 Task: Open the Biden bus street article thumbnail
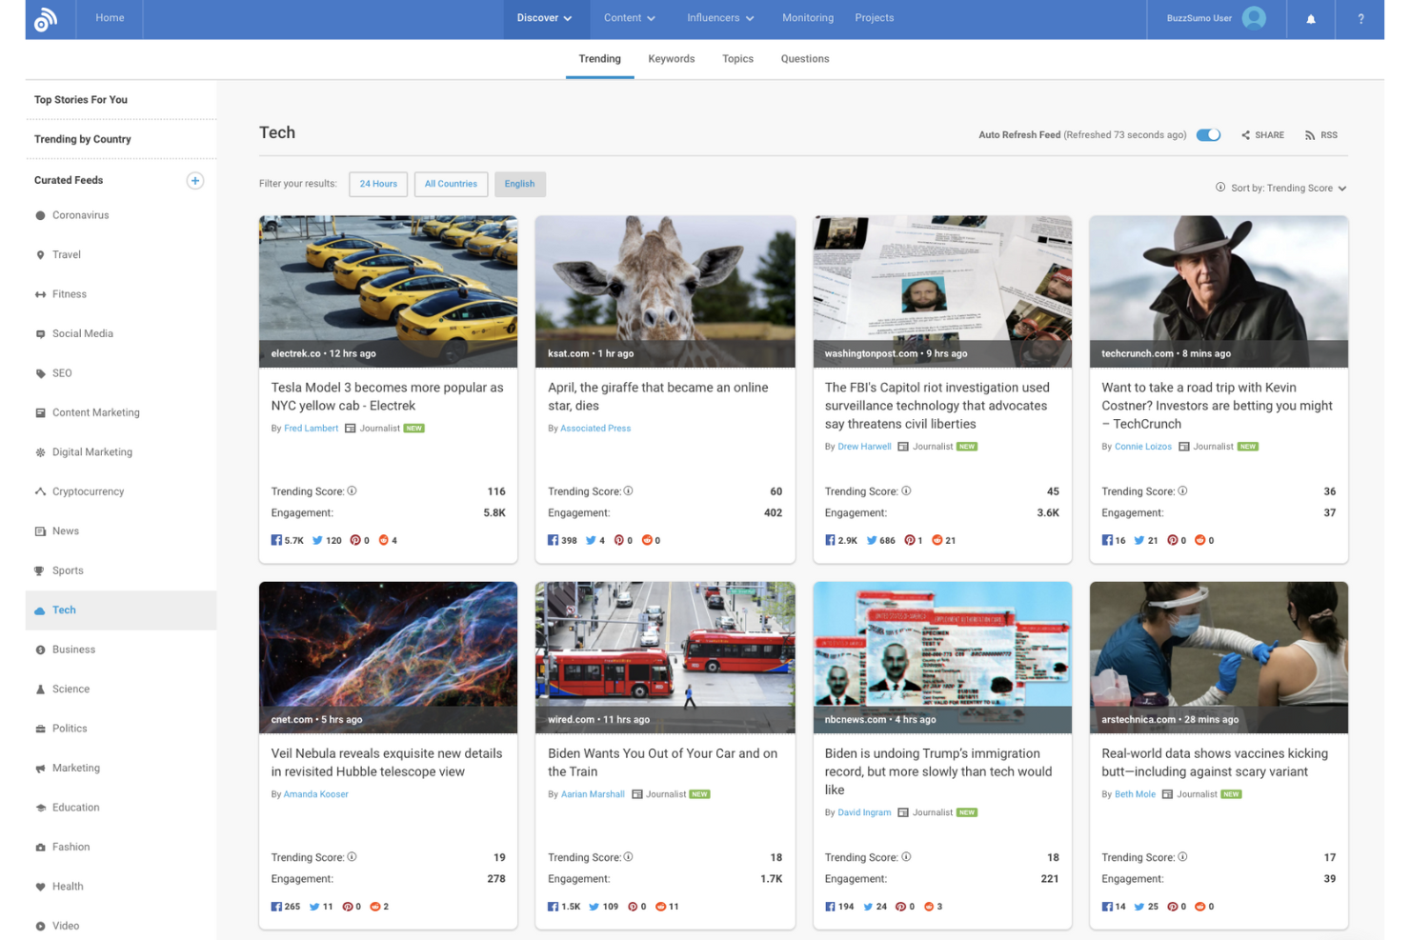665,658
